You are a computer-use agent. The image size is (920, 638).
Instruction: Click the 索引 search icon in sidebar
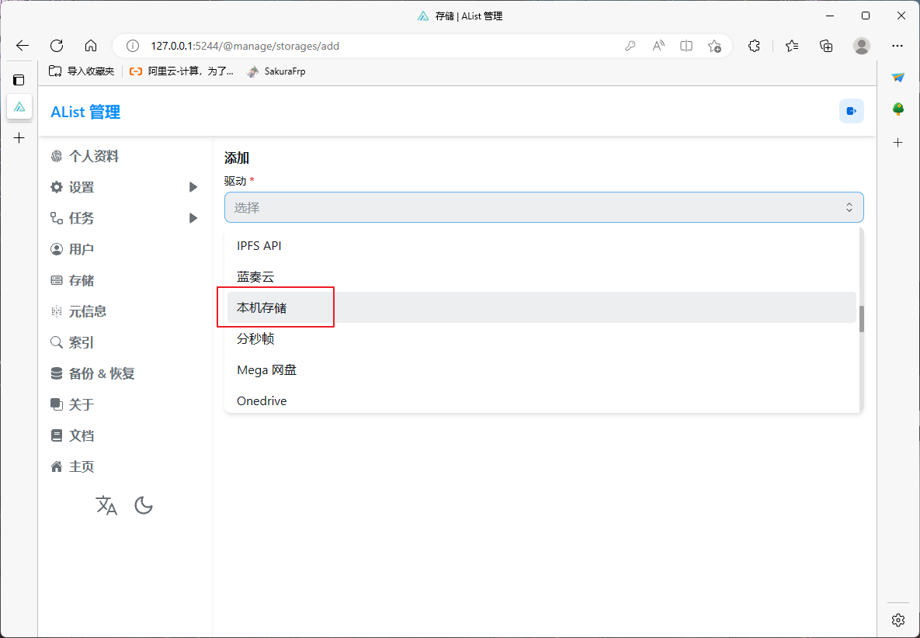57,342
